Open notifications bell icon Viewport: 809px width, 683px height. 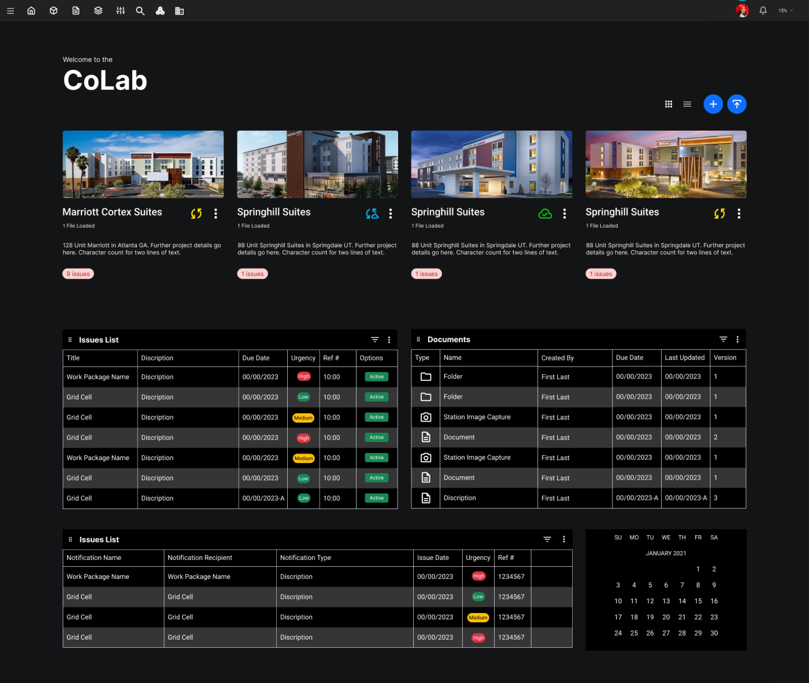tap(763, 11)
